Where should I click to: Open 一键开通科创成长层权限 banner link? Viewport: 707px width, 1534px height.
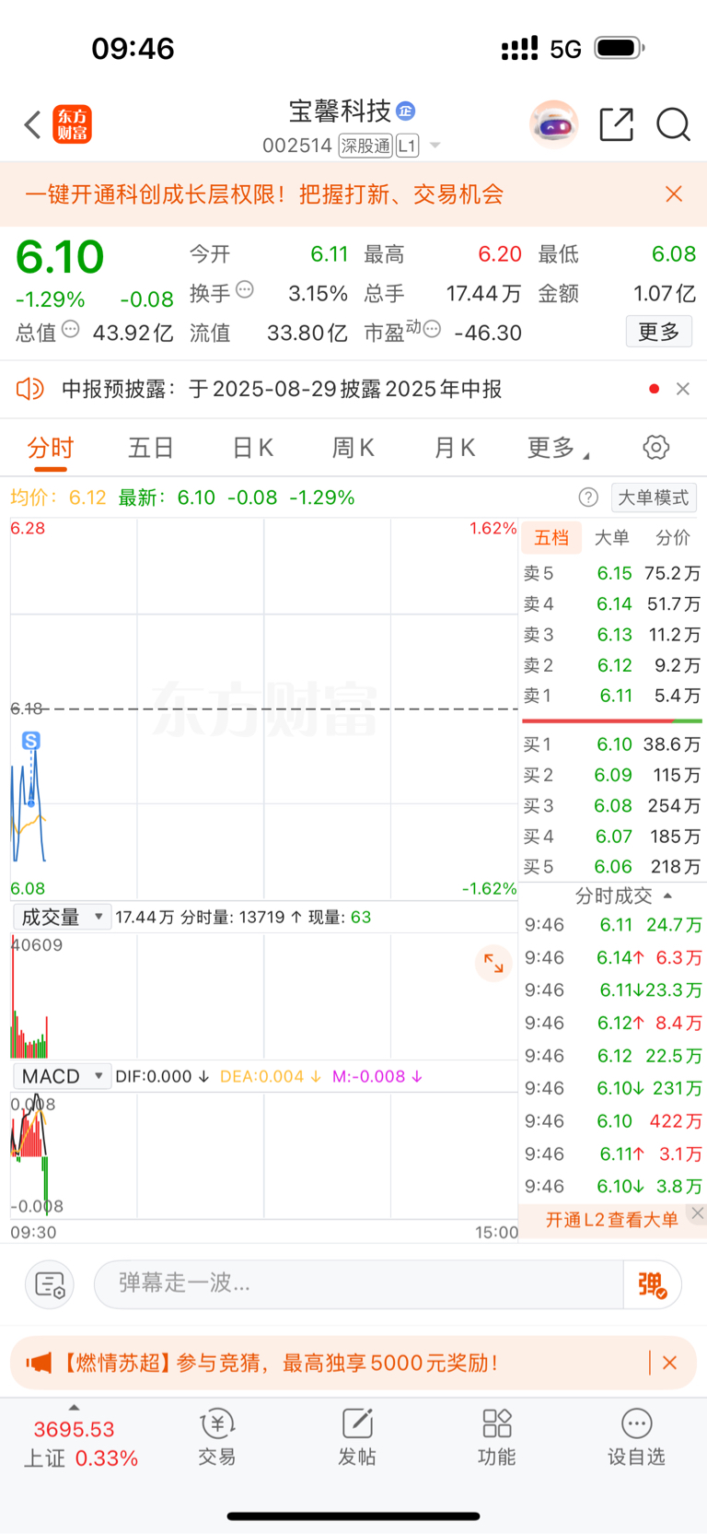point(264,194)
